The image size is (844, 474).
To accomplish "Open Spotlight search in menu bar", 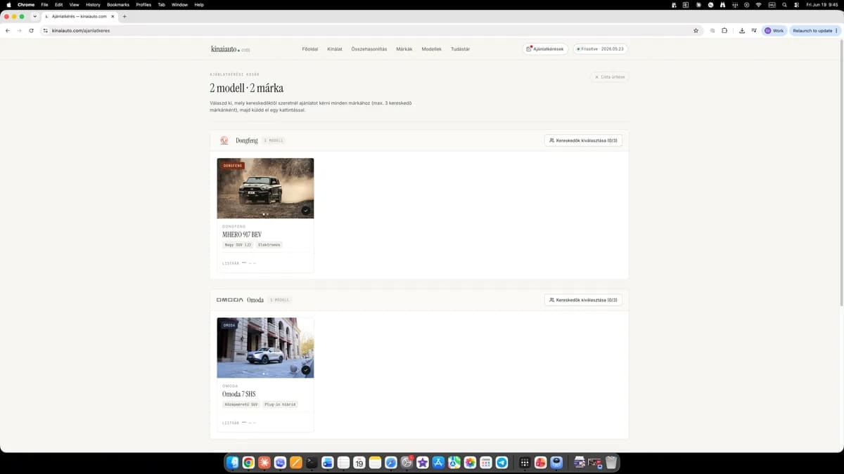I will click(x=784, y=4).
